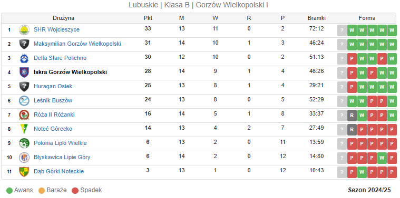This screenshot has width=400, height=198.
Task: Click the Róża II Różanki rose crest
Action: [24, 115]
